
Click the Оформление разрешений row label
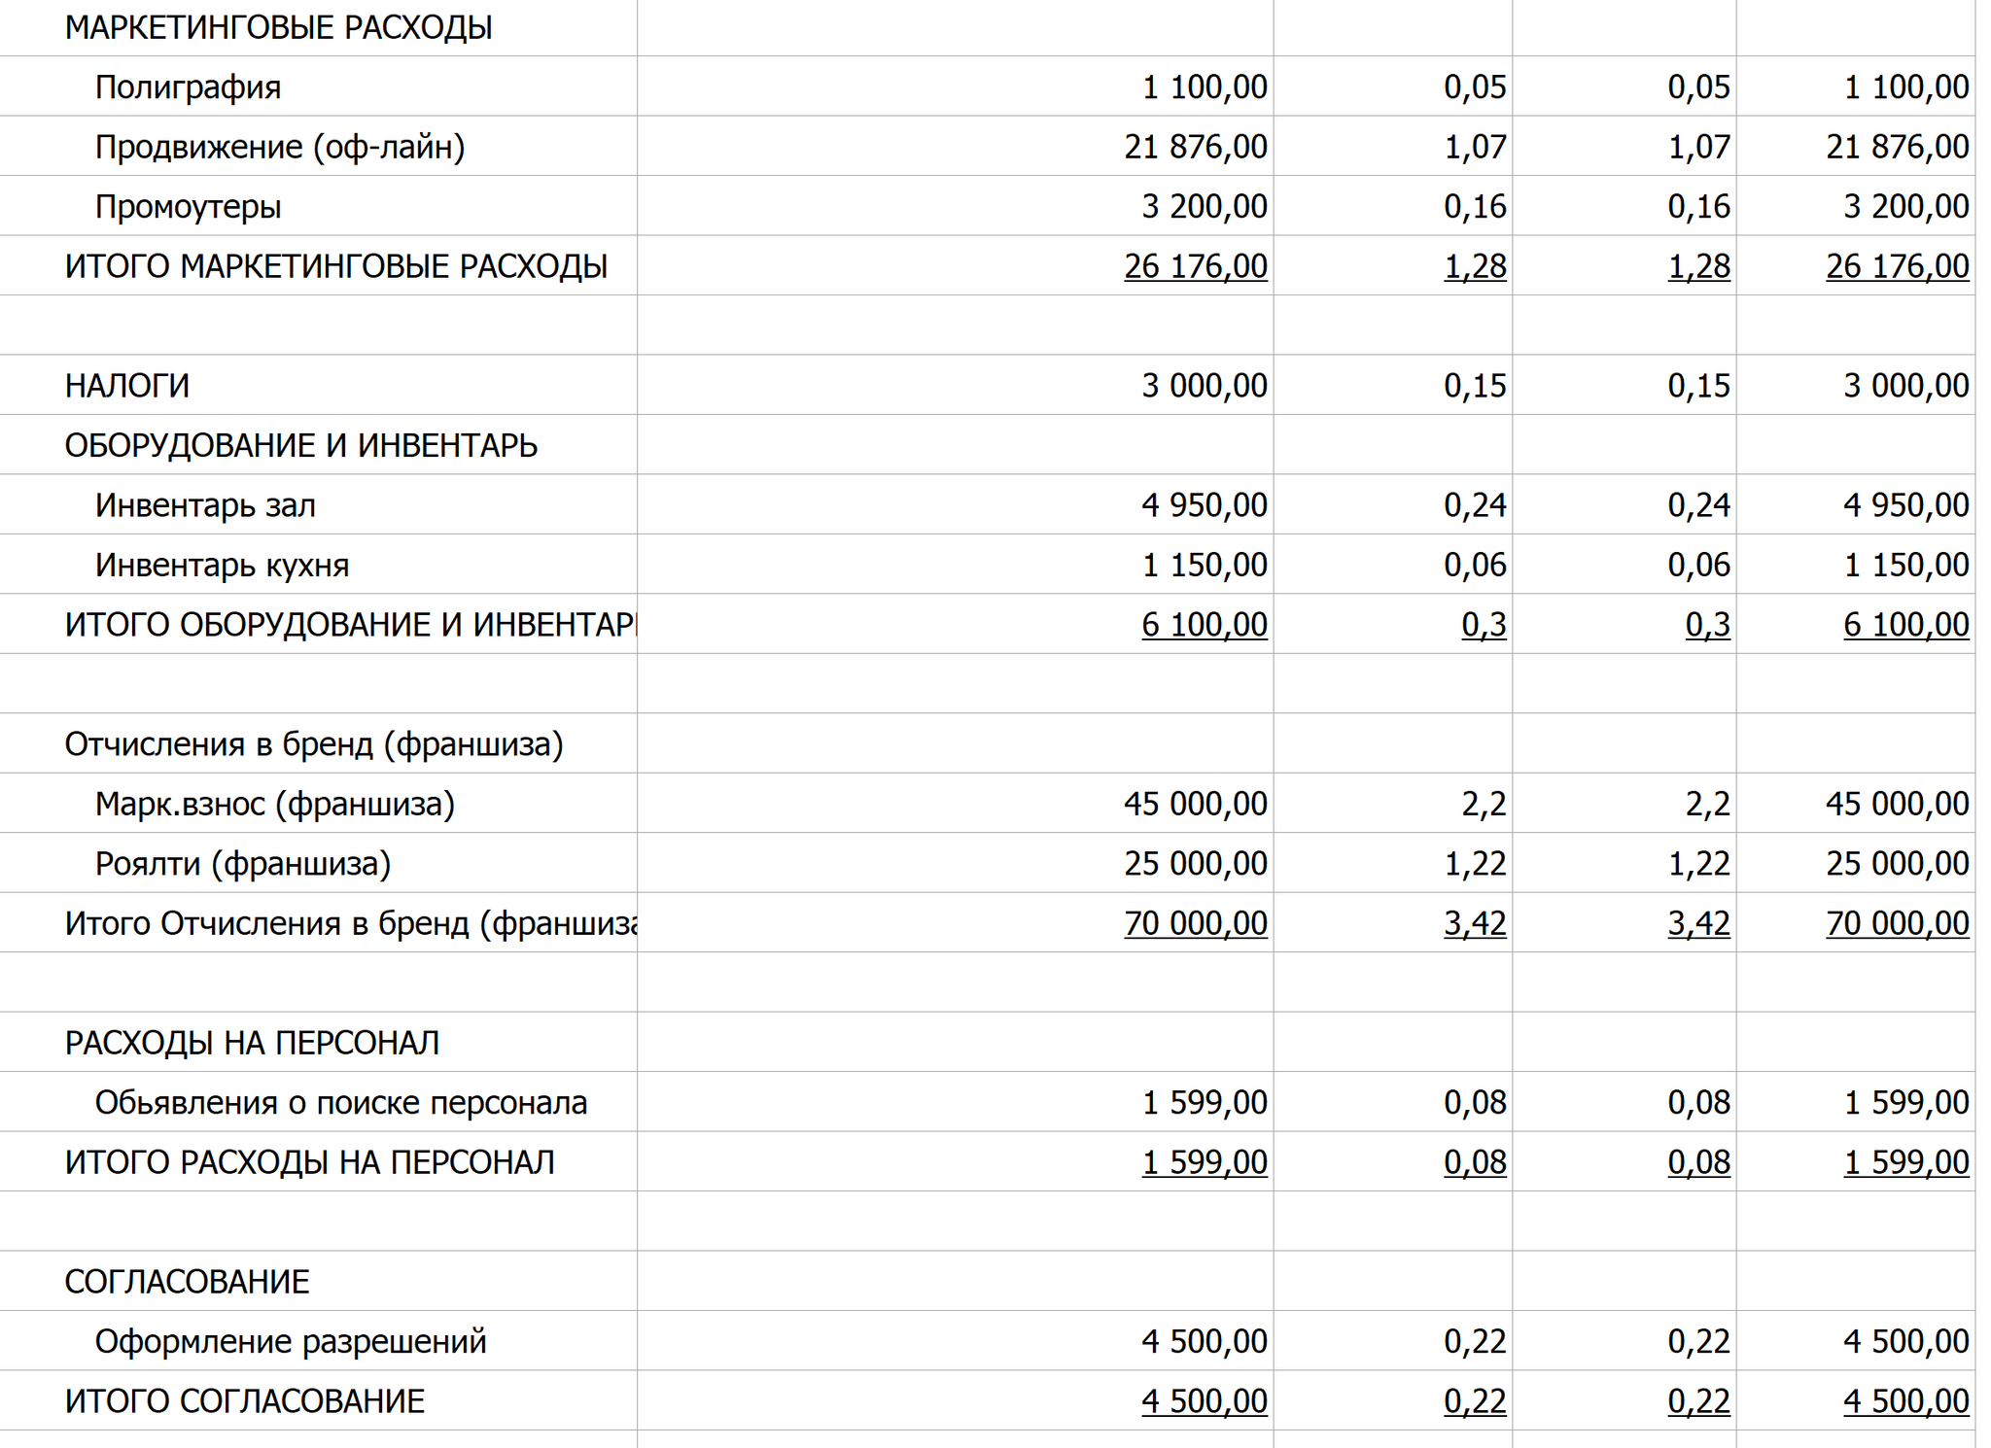click(x=290, y=1342)
